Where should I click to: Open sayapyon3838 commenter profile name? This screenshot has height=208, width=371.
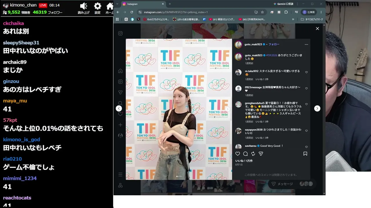click(254, 130)
